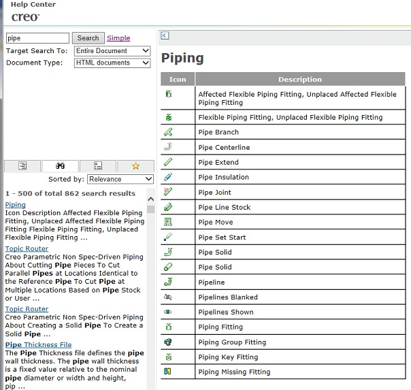
Task: Click the Pipe Move icon
Action: click(x=168, y=222)
